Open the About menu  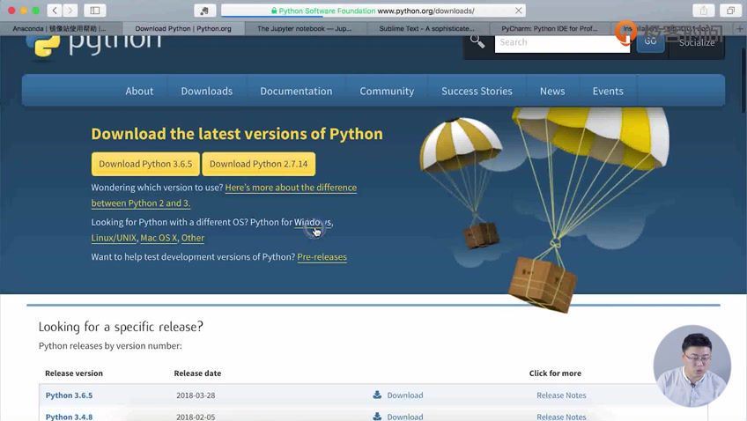coord(139,91)
